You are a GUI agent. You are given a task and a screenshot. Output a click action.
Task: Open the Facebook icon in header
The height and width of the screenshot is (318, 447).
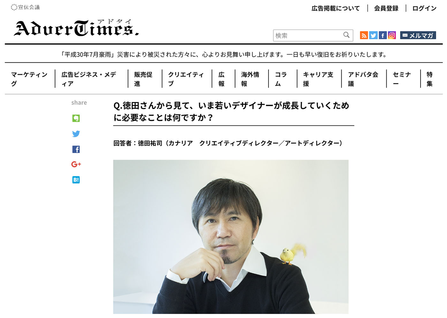[383, 35]
